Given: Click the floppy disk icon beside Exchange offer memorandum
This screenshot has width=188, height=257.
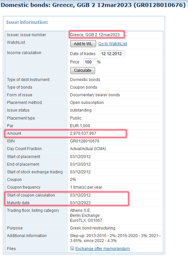Looking at the screenshot, I should tap(72, 249).
